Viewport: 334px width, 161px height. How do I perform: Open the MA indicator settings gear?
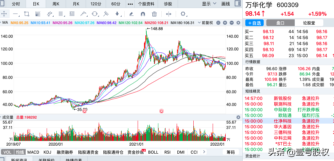point(238,23)
